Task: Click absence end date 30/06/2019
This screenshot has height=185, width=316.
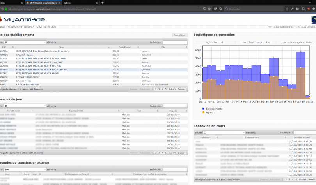Action: 173,133
